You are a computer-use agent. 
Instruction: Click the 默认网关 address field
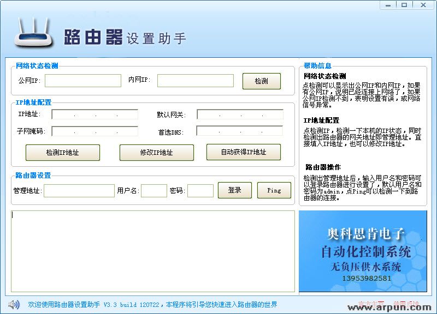(x=240, y=114)
